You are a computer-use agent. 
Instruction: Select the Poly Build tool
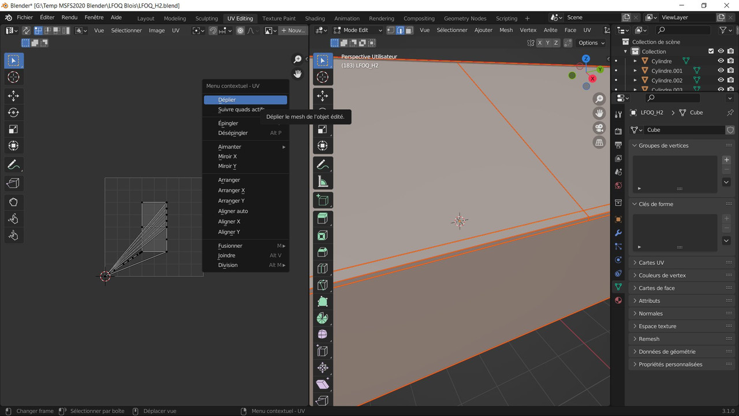(323, 302)
